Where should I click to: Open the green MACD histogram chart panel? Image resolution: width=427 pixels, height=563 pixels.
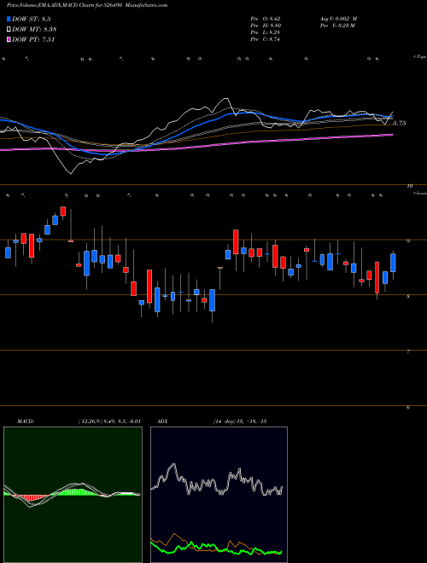point(73,495)
